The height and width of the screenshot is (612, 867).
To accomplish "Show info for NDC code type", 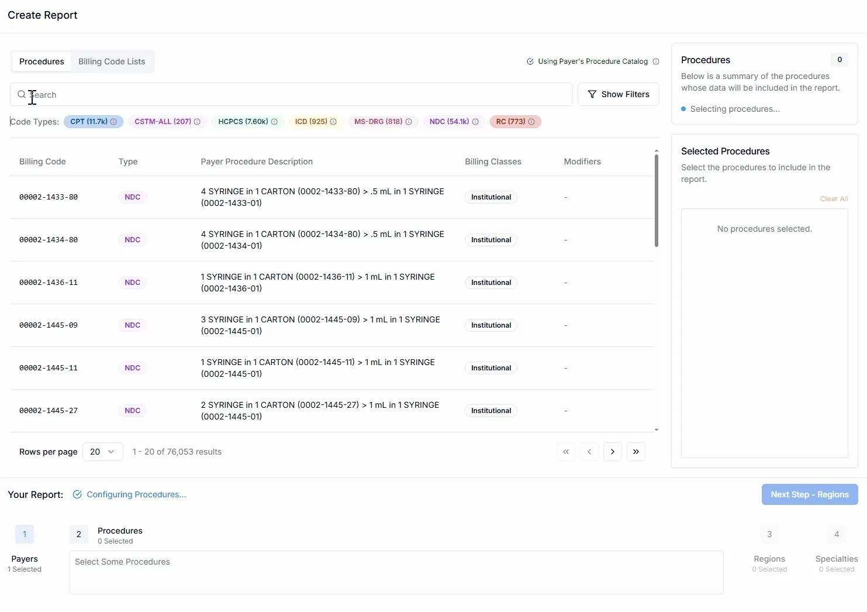I will tap(475, 122).
